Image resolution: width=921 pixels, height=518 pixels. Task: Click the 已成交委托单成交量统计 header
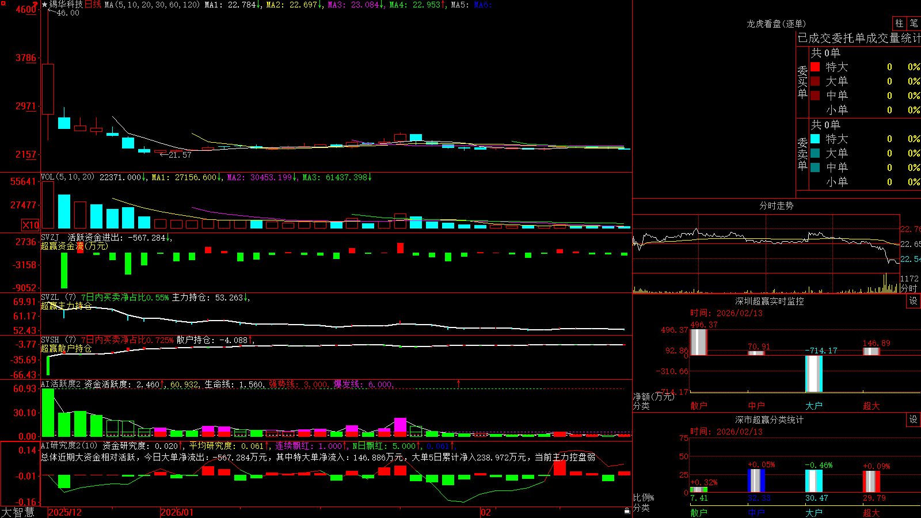coord(859,38)
